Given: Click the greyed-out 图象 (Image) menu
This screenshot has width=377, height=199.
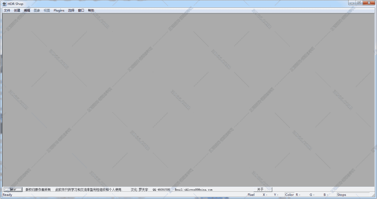Looking at the screenshot, I should (x=37, y=10).
